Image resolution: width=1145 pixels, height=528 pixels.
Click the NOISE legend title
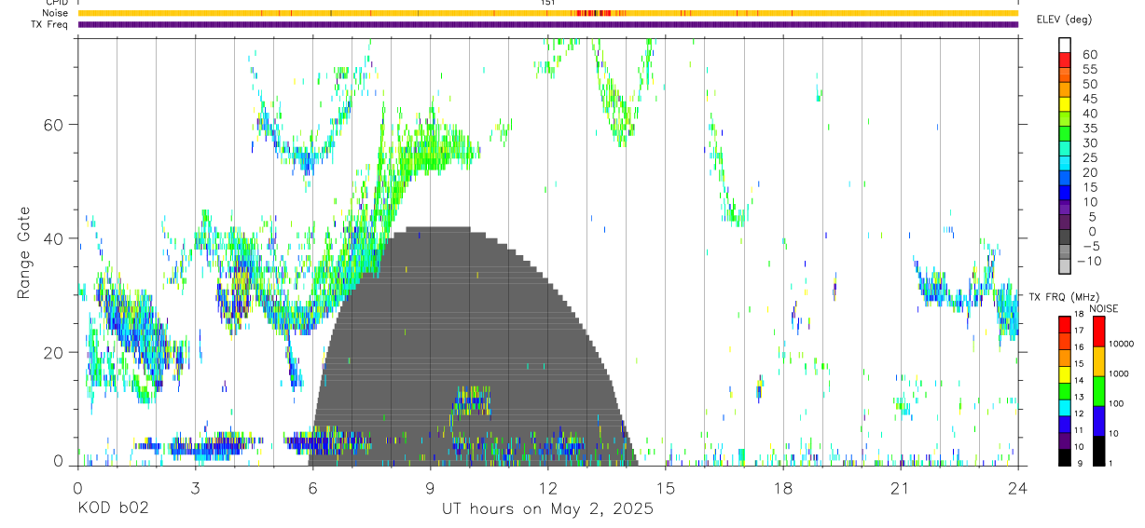pyautogui.click(x=1104, y=309)
